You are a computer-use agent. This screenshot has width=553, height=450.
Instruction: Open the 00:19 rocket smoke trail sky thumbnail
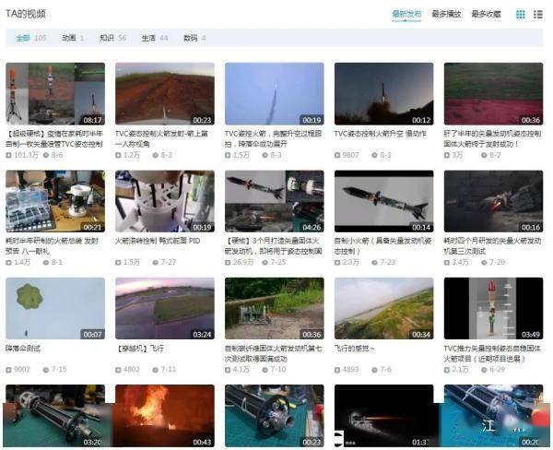pyautogui.click(x=275, y=93)
